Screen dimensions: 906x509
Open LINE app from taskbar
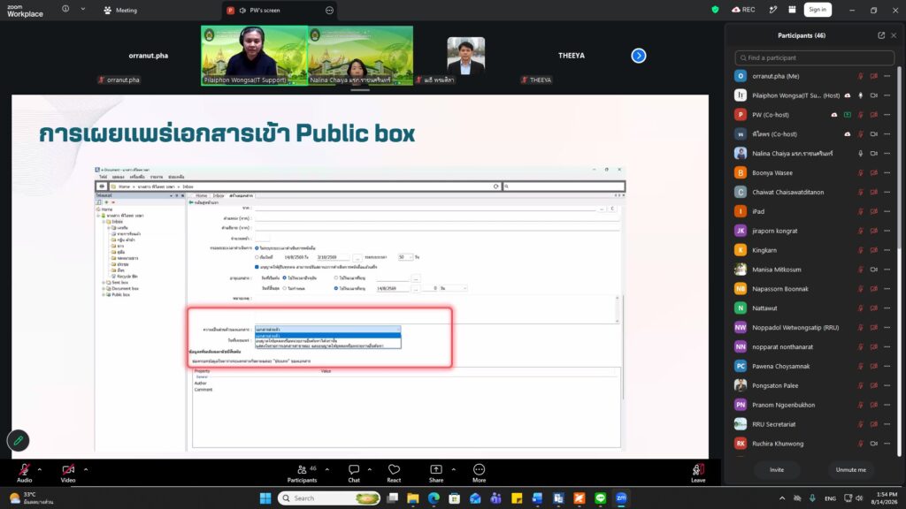tap(601, 498)
